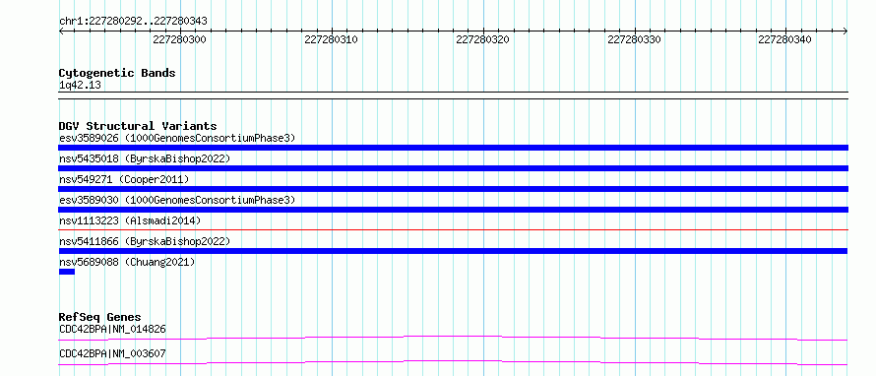Open the RefSeq Genes track title
Viewport: 876px width, 376px height.
(x=100, y=317)
